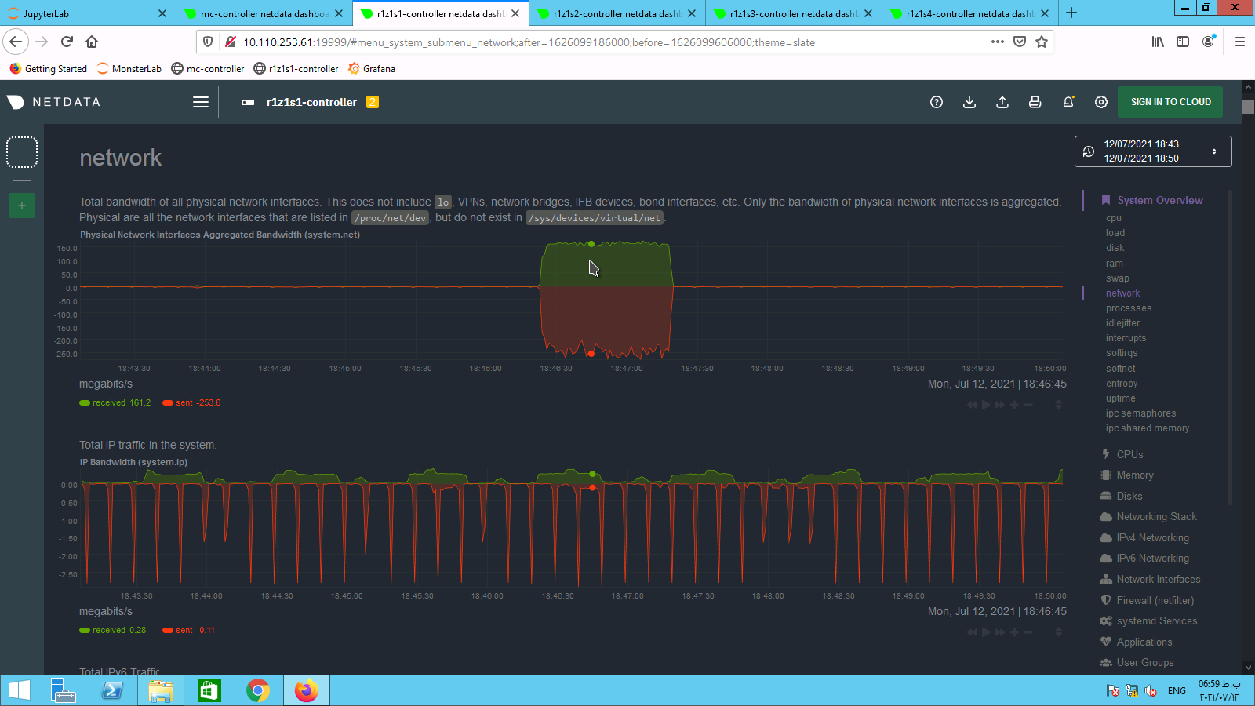Image resolution: width=1255 pixels, height=706 pixels.
Task: Click the print dashboard icon
Action: tap(1035, 102)
